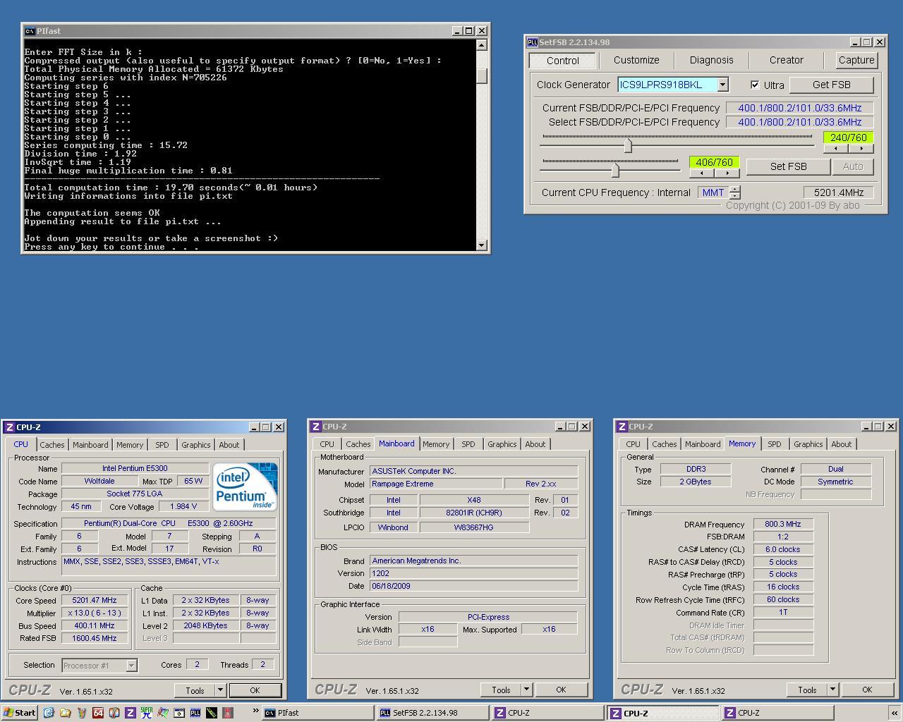Open Memory tab in CPU-Z Mainboard window

point(435,444)
